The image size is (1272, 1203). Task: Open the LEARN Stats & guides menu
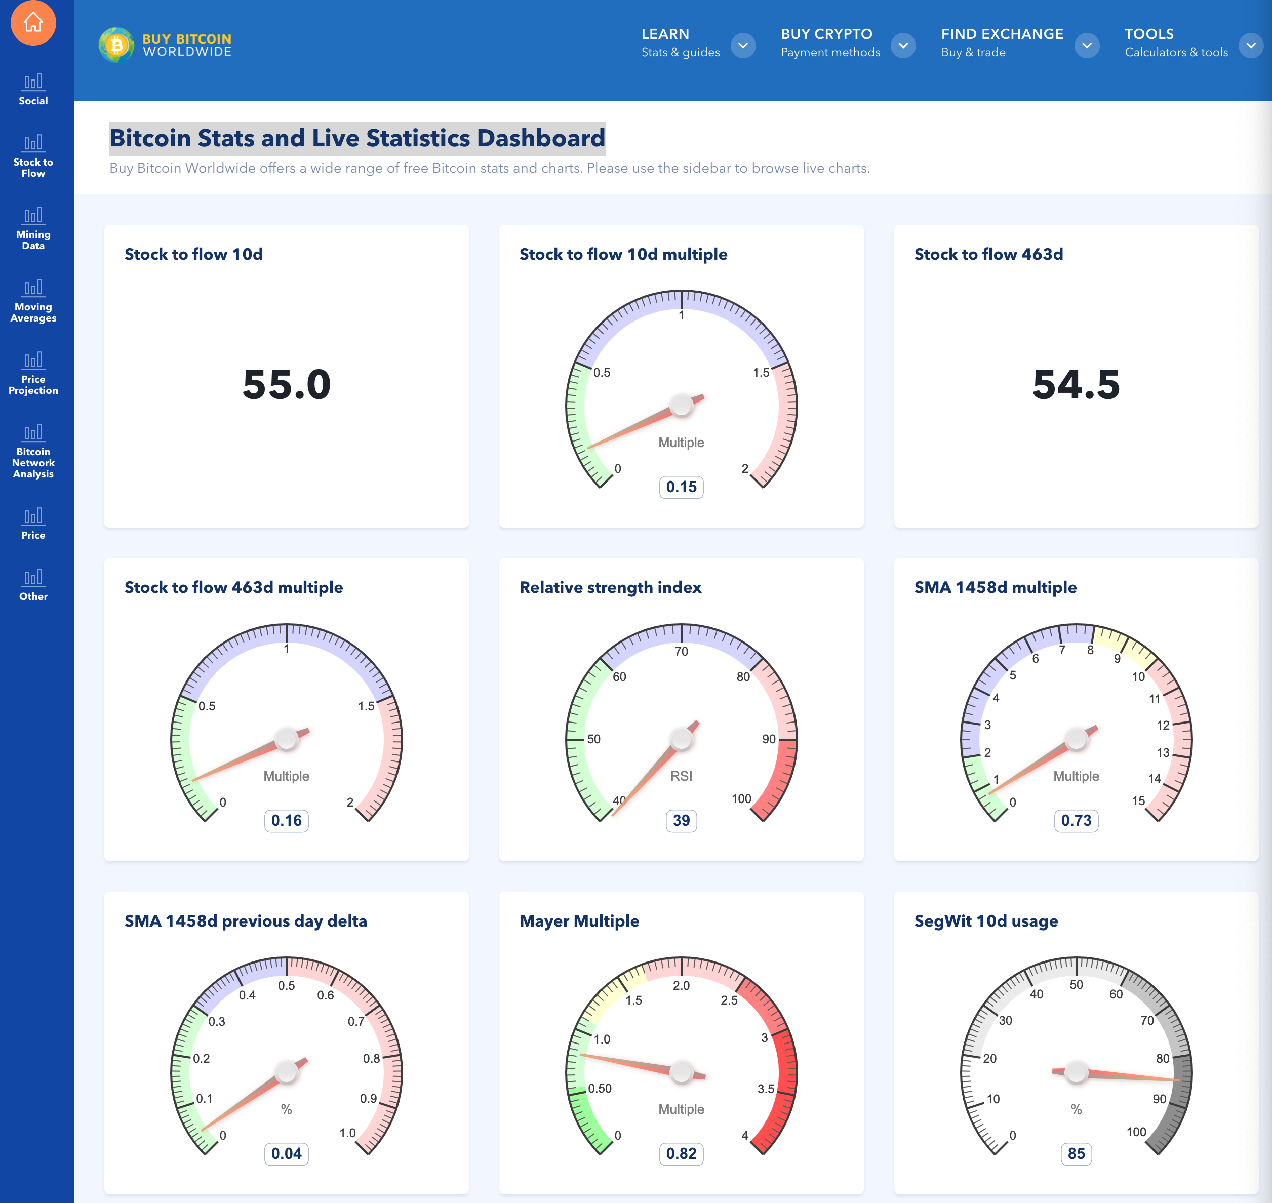tap(680, 43)
